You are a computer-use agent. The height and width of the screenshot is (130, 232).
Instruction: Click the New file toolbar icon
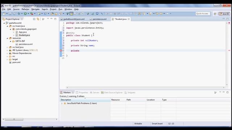4,14
